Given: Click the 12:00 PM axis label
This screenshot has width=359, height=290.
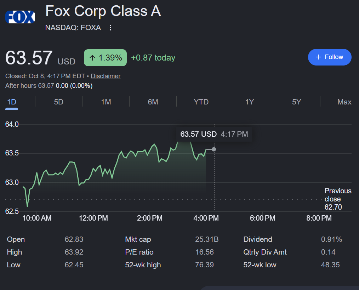Looking at the screenshot, I should coord(93,218).
